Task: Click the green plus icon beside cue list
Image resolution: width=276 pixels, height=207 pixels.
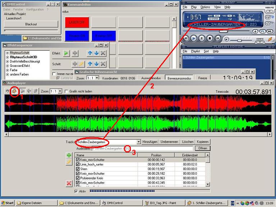Action: coord(69,156)
